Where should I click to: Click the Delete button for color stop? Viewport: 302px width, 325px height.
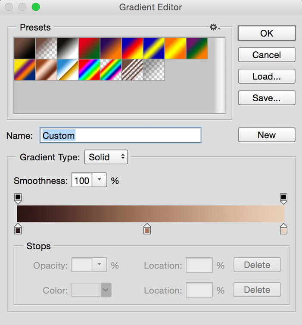point(257,290)
